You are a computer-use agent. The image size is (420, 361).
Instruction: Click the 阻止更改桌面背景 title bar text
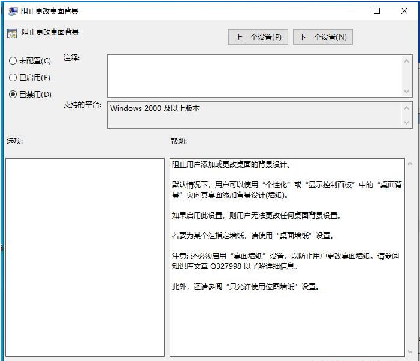click(50, 11)
